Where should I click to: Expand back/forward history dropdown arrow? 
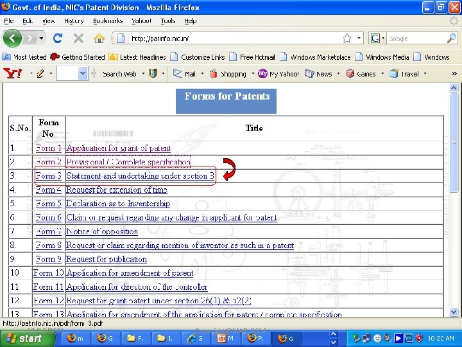[x=41, y=39]
